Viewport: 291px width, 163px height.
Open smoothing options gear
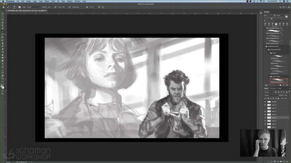click(x=87, y=7)
